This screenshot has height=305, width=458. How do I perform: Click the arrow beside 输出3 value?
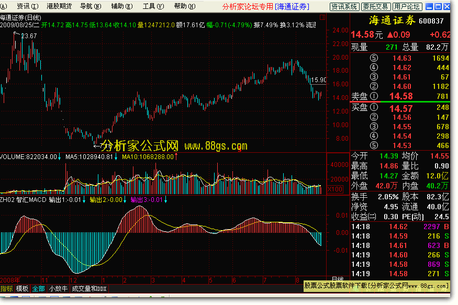tap(165, 200)
